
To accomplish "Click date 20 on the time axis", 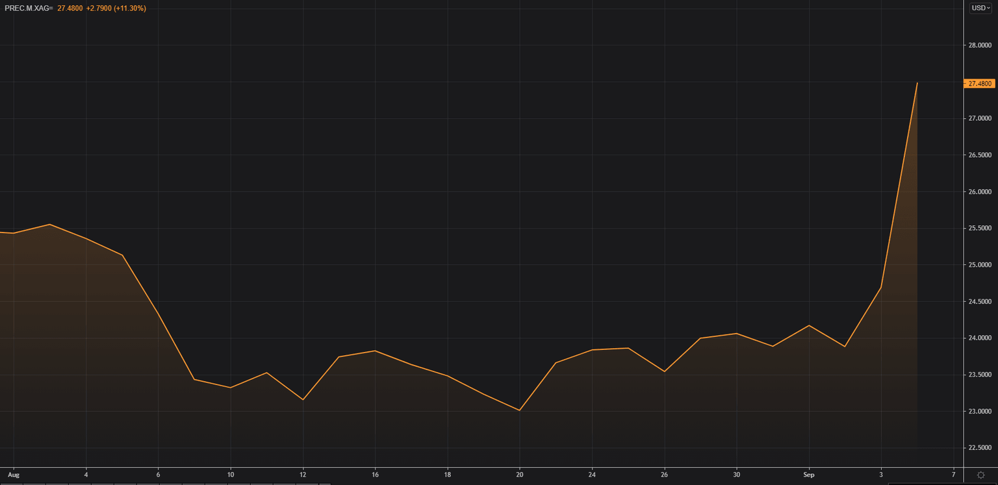I will coord(520,475).
